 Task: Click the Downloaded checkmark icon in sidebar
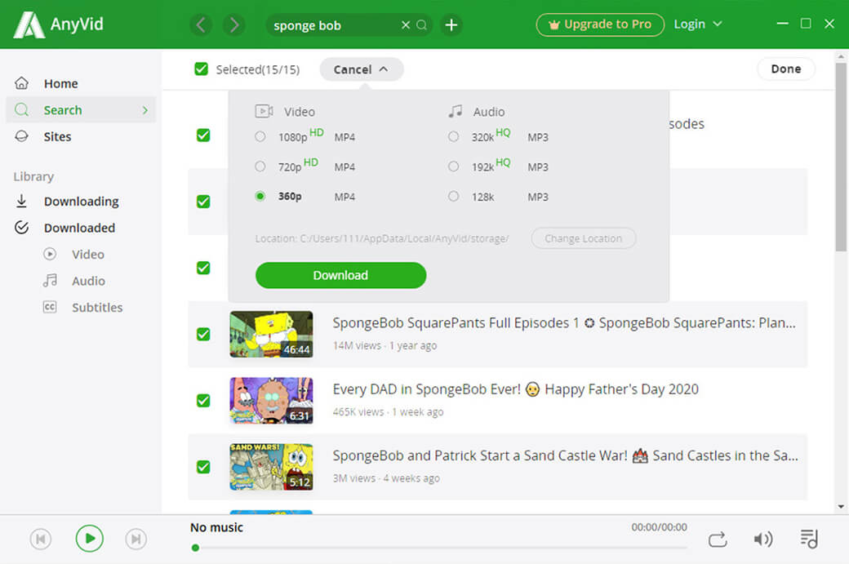[x=22, y=228]
